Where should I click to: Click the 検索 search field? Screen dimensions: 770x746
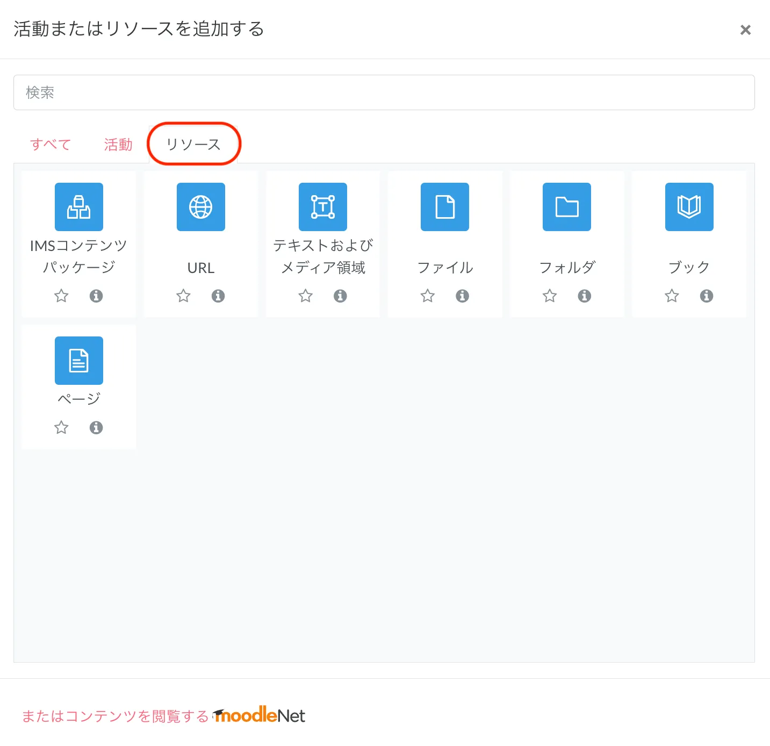(384, 92)
